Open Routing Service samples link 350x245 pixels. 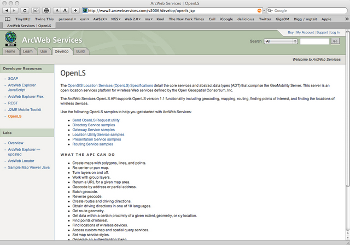pyautogui.click(x=92, y=144)
